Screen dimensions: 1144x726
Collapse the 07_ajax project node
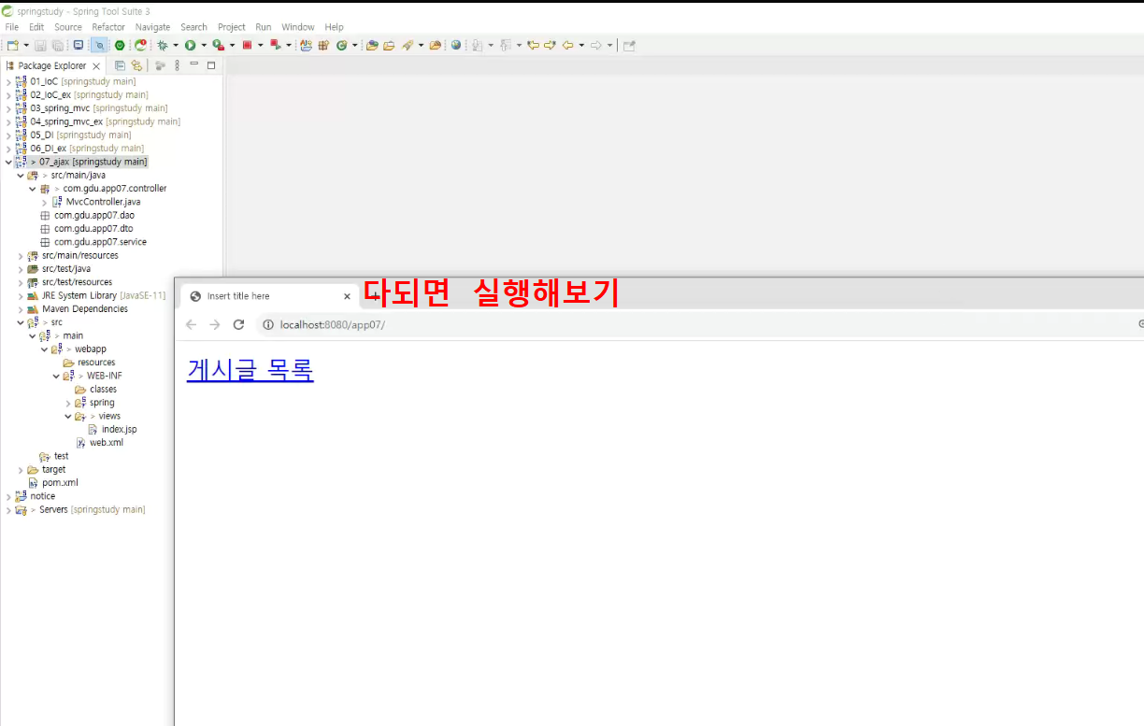(x=8, y=162)
